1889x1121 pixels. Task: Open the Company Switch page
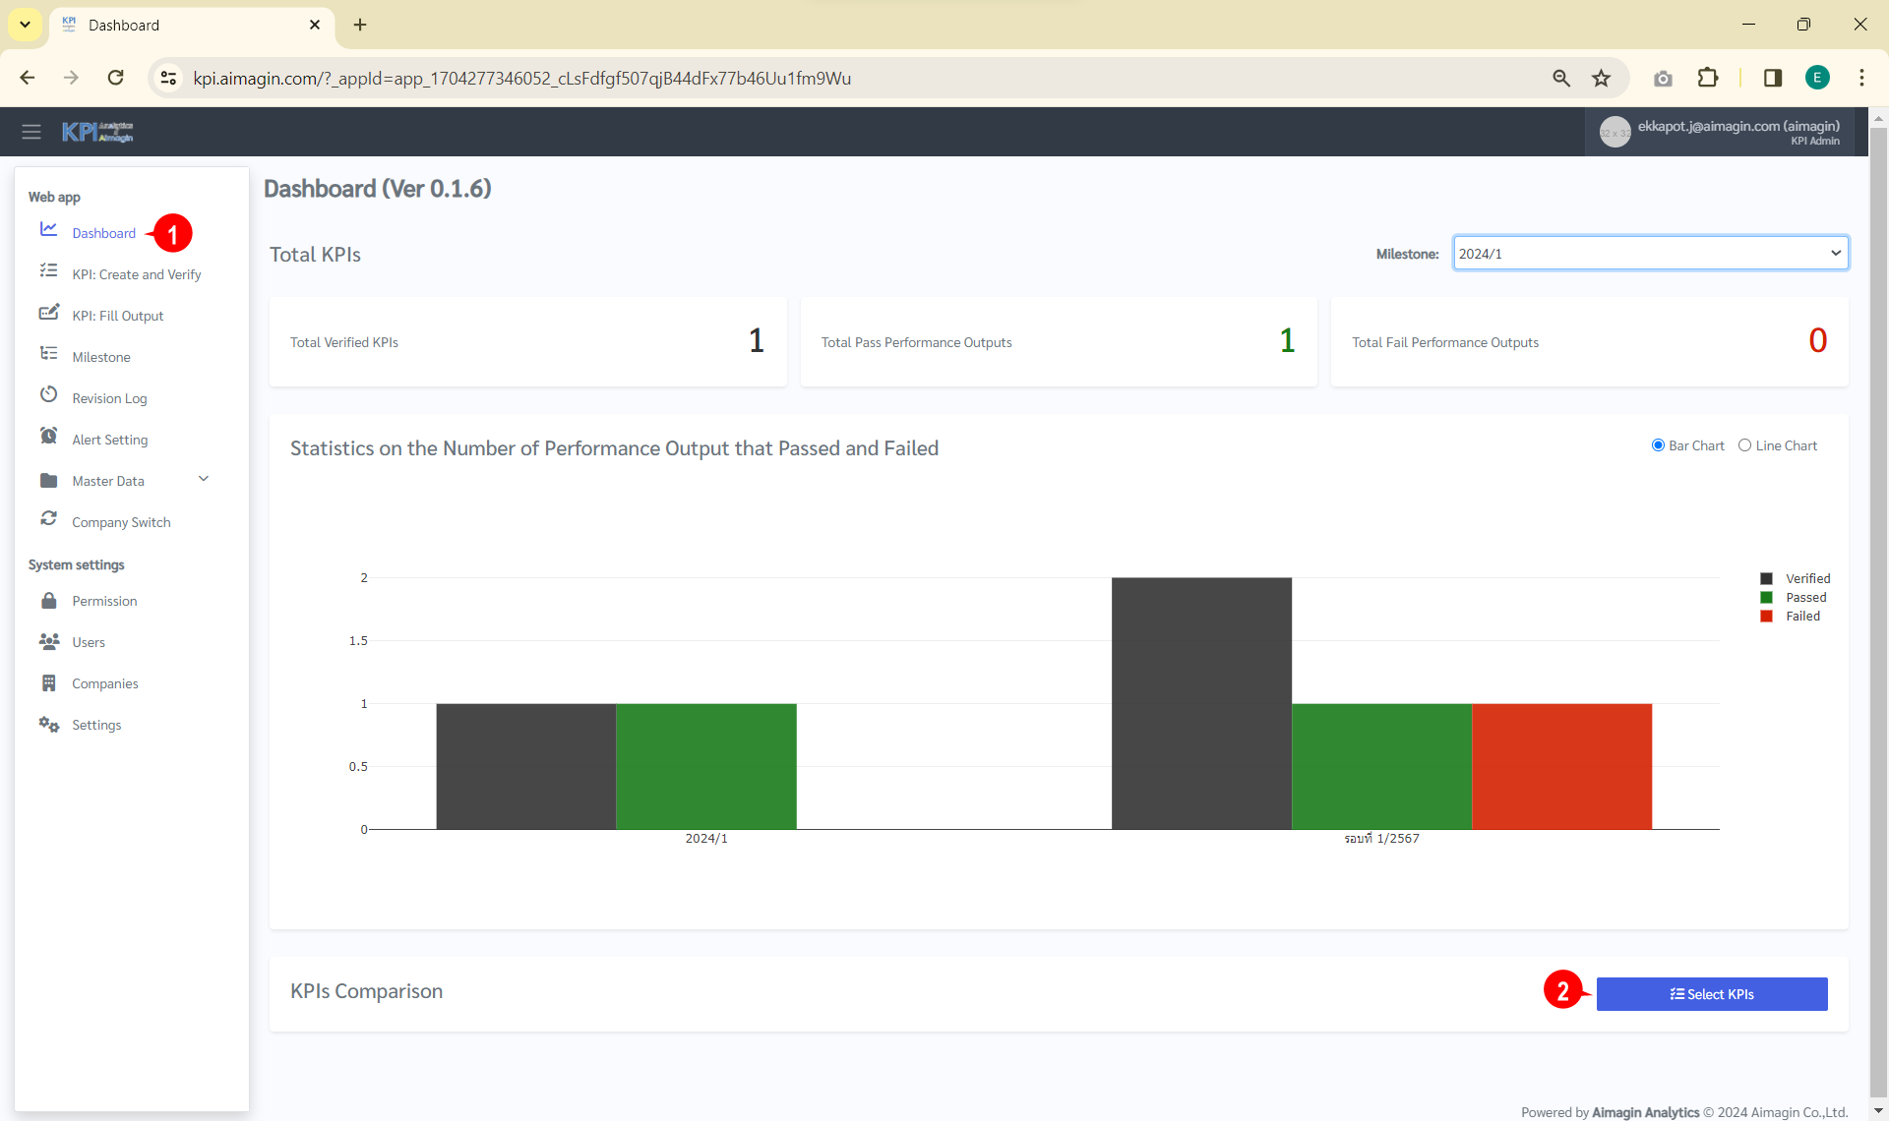point(121,522)
